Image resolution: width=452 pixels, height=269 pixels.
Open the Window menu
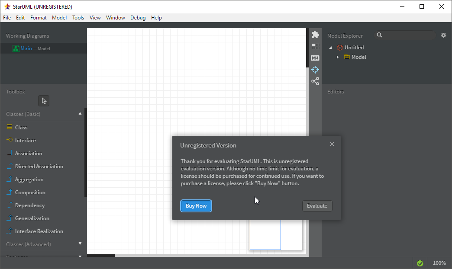click(115, 18)
